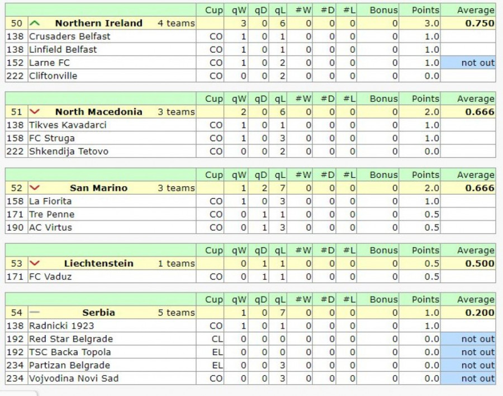Click San Marino's 0.666 average value
Image resolution: width=503 pixels, height=396 pixels.
click(x=480, y=188)
